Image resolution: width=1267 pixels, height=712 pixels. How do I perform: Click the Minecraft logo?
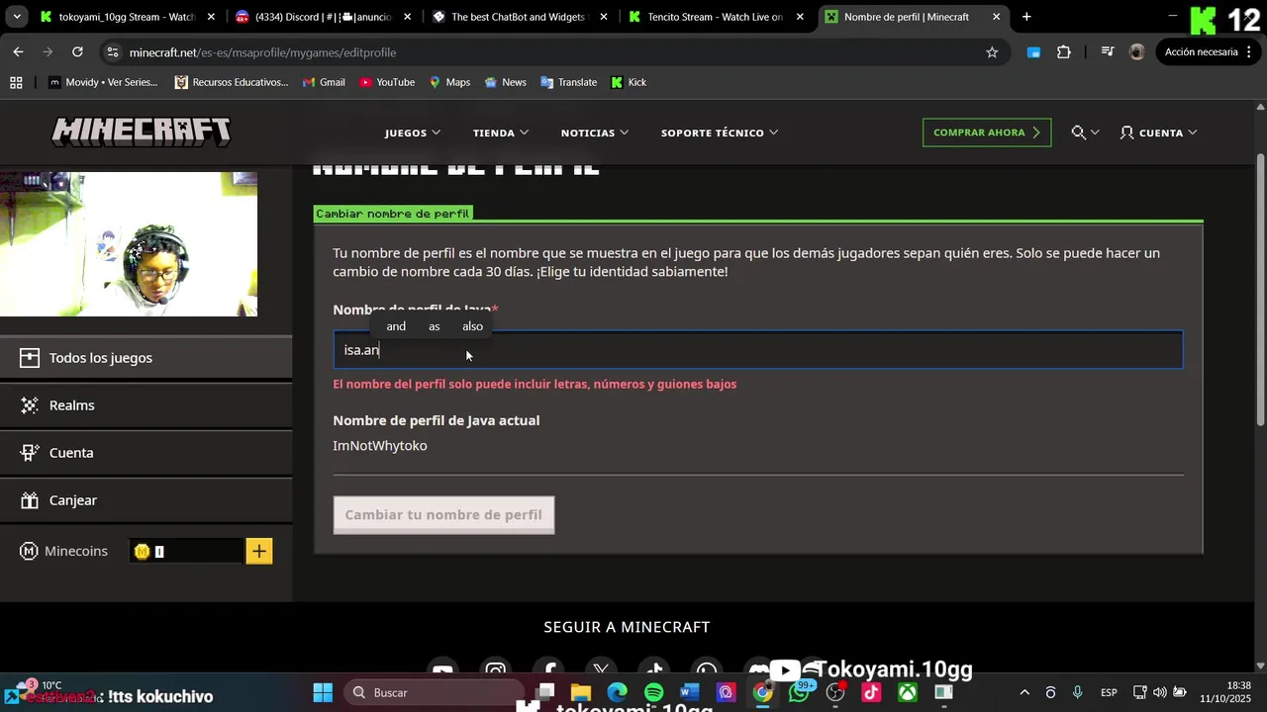pos(141,132)
